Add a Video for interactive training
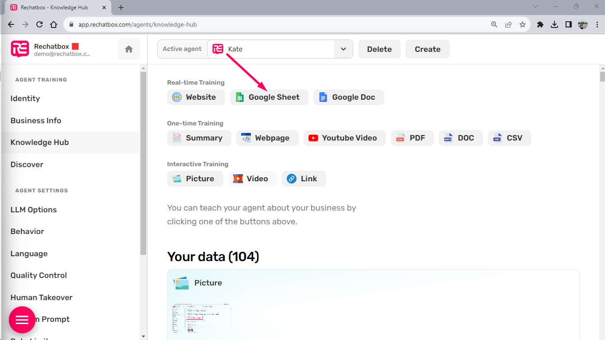605x340 pixels. [x=252, y=179]
